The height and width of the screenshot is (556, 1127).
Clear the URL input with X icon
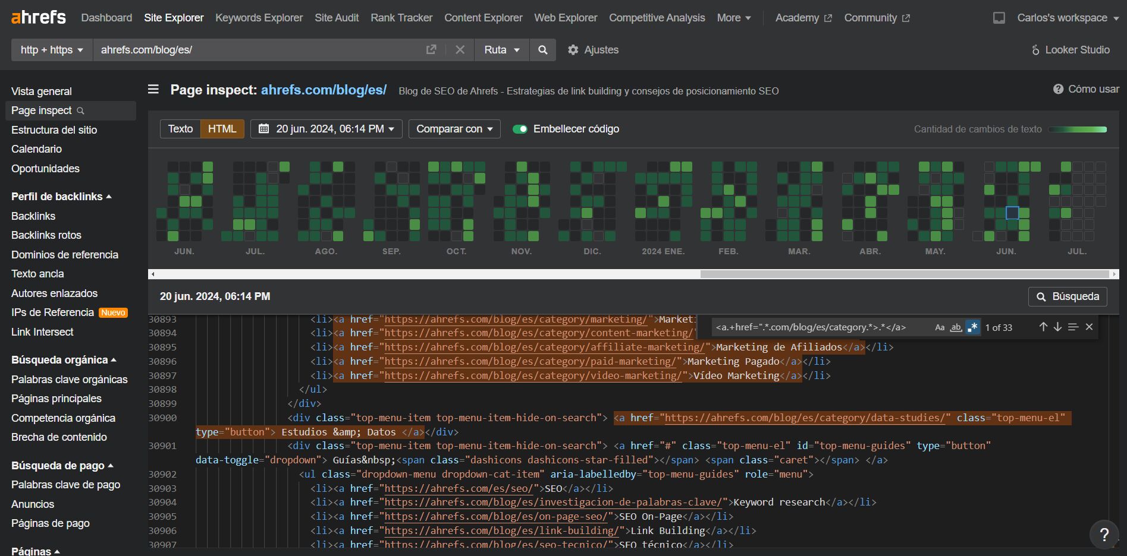point(460,50)
